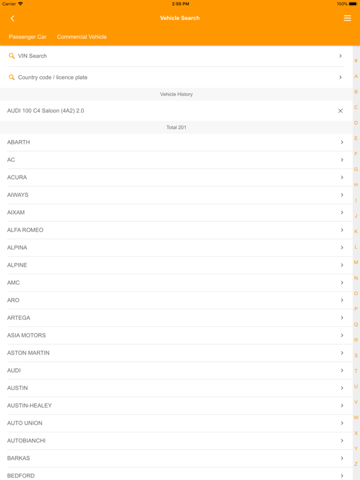360x480 pixels.
Task: Select the AUTOBIANCHI make
Action: pyautogui.click(x=176, y=441)
